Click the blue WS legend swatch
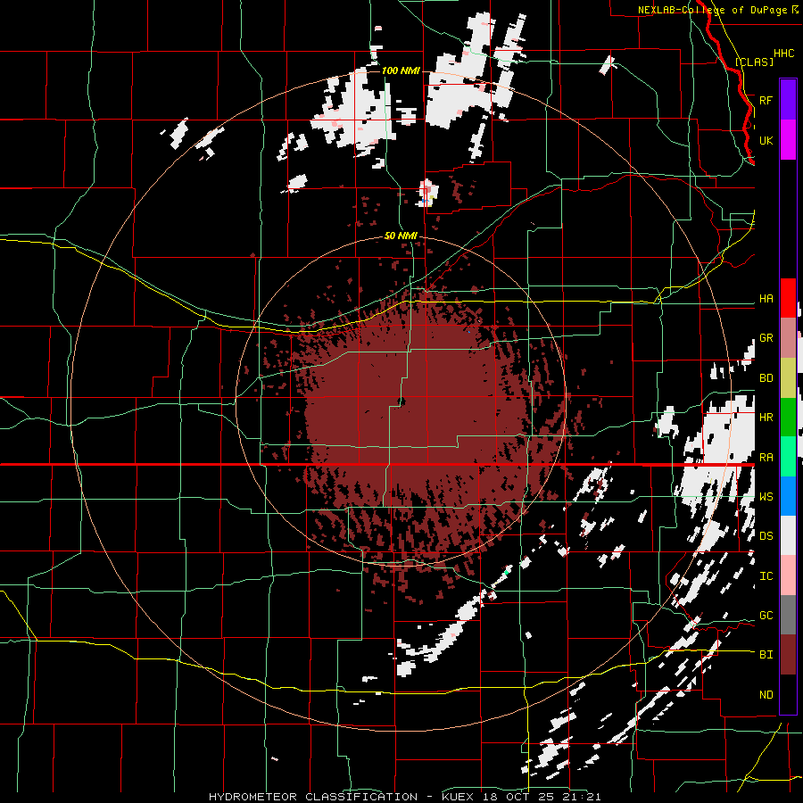803x803 pixels. [788, 496]
